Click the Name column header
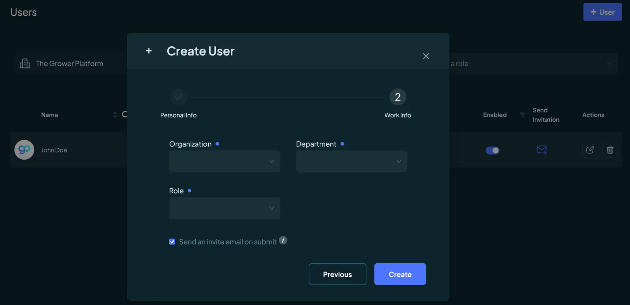The width and height of the screenshot is (630, 305). [50, 115]
